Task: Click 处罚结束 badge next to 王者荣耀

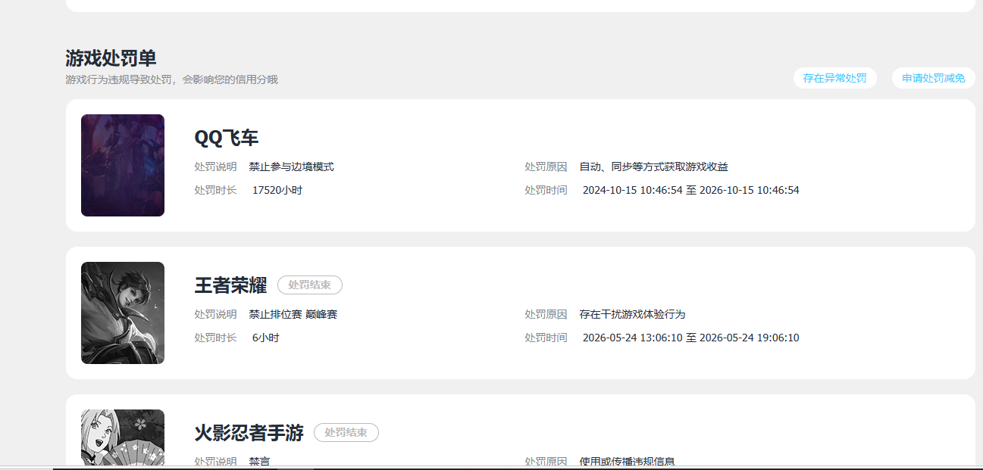Action: 310,285
